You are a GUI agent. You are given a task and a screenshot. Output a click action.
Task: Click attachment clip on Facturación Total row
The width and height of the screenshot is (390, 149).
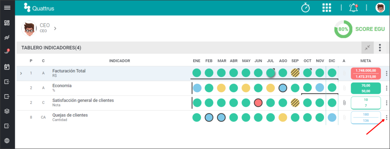point(344,73)
